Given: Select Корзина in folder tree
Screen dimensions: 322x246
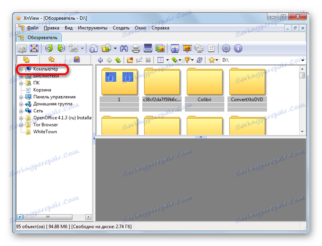Looking at the screenshot, I should (x=42, y=90).
